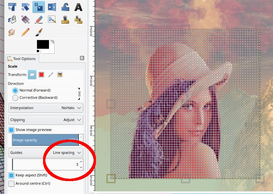This screenshot has width=273, height=194.
Task: Decrease line spacing value with down arrow
Action: pos(81,167)
